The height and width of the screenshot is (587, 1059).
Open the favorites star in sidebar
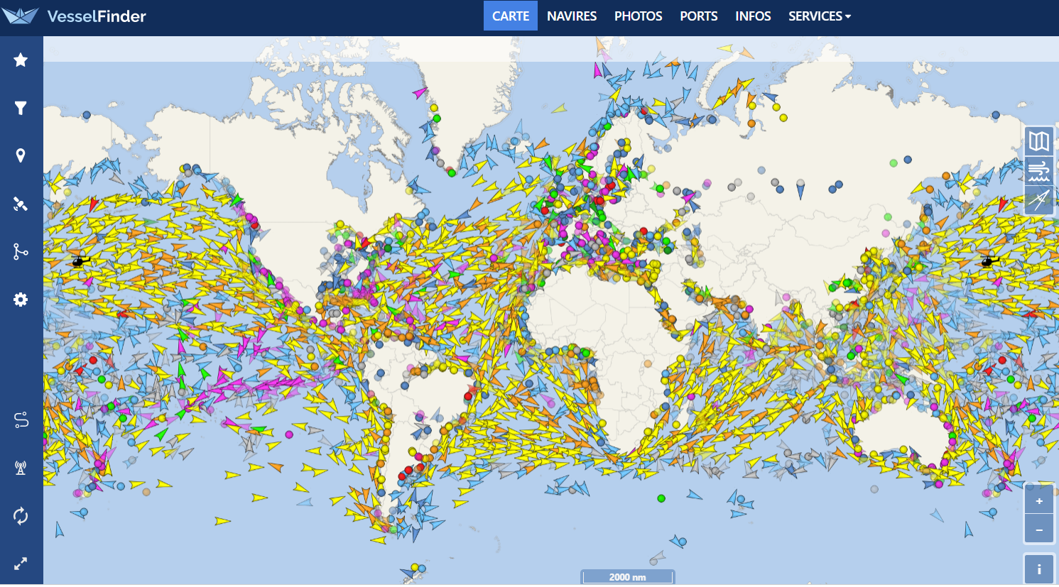(x=21, y=60)
